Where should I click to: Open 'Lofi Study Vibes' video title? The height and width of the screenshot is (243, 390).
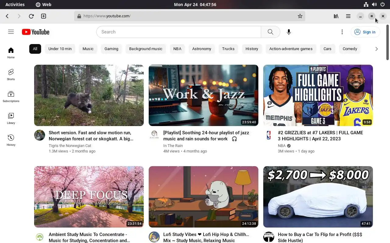206,238
